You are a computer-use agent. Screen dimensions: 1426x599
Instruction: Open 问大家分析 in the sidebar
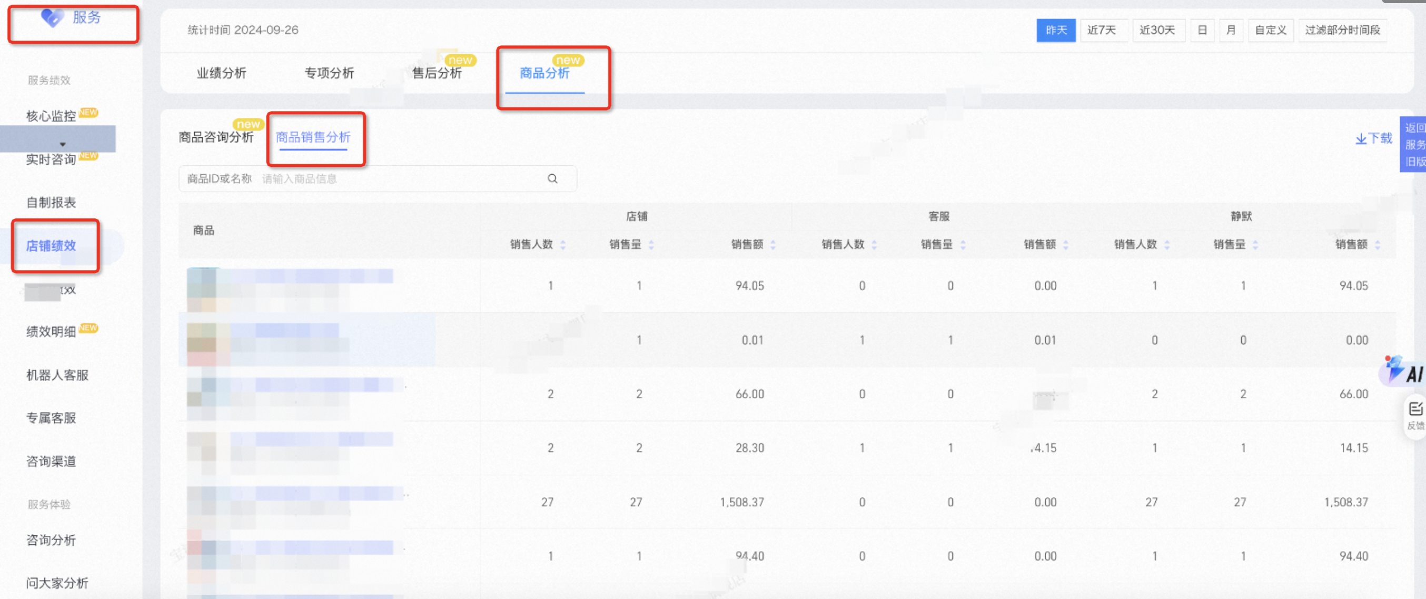click(57, 583)
